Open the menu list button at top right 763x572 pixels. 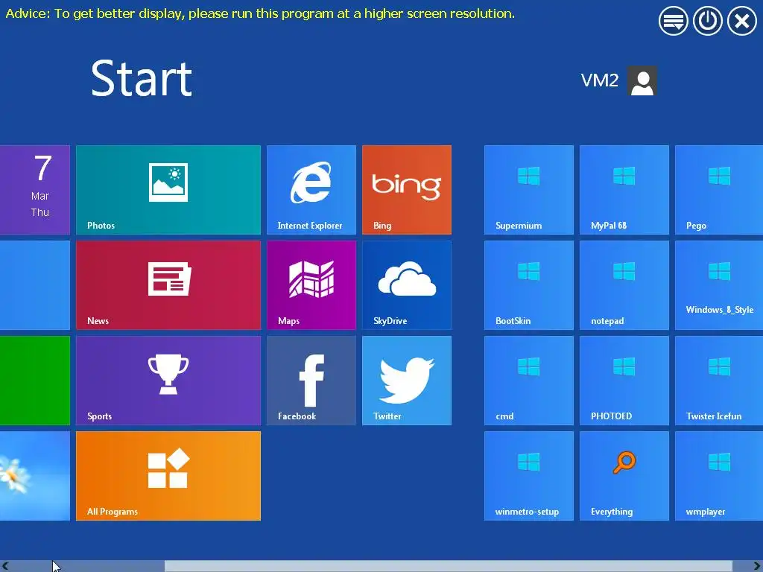click(x=674, y=21)
